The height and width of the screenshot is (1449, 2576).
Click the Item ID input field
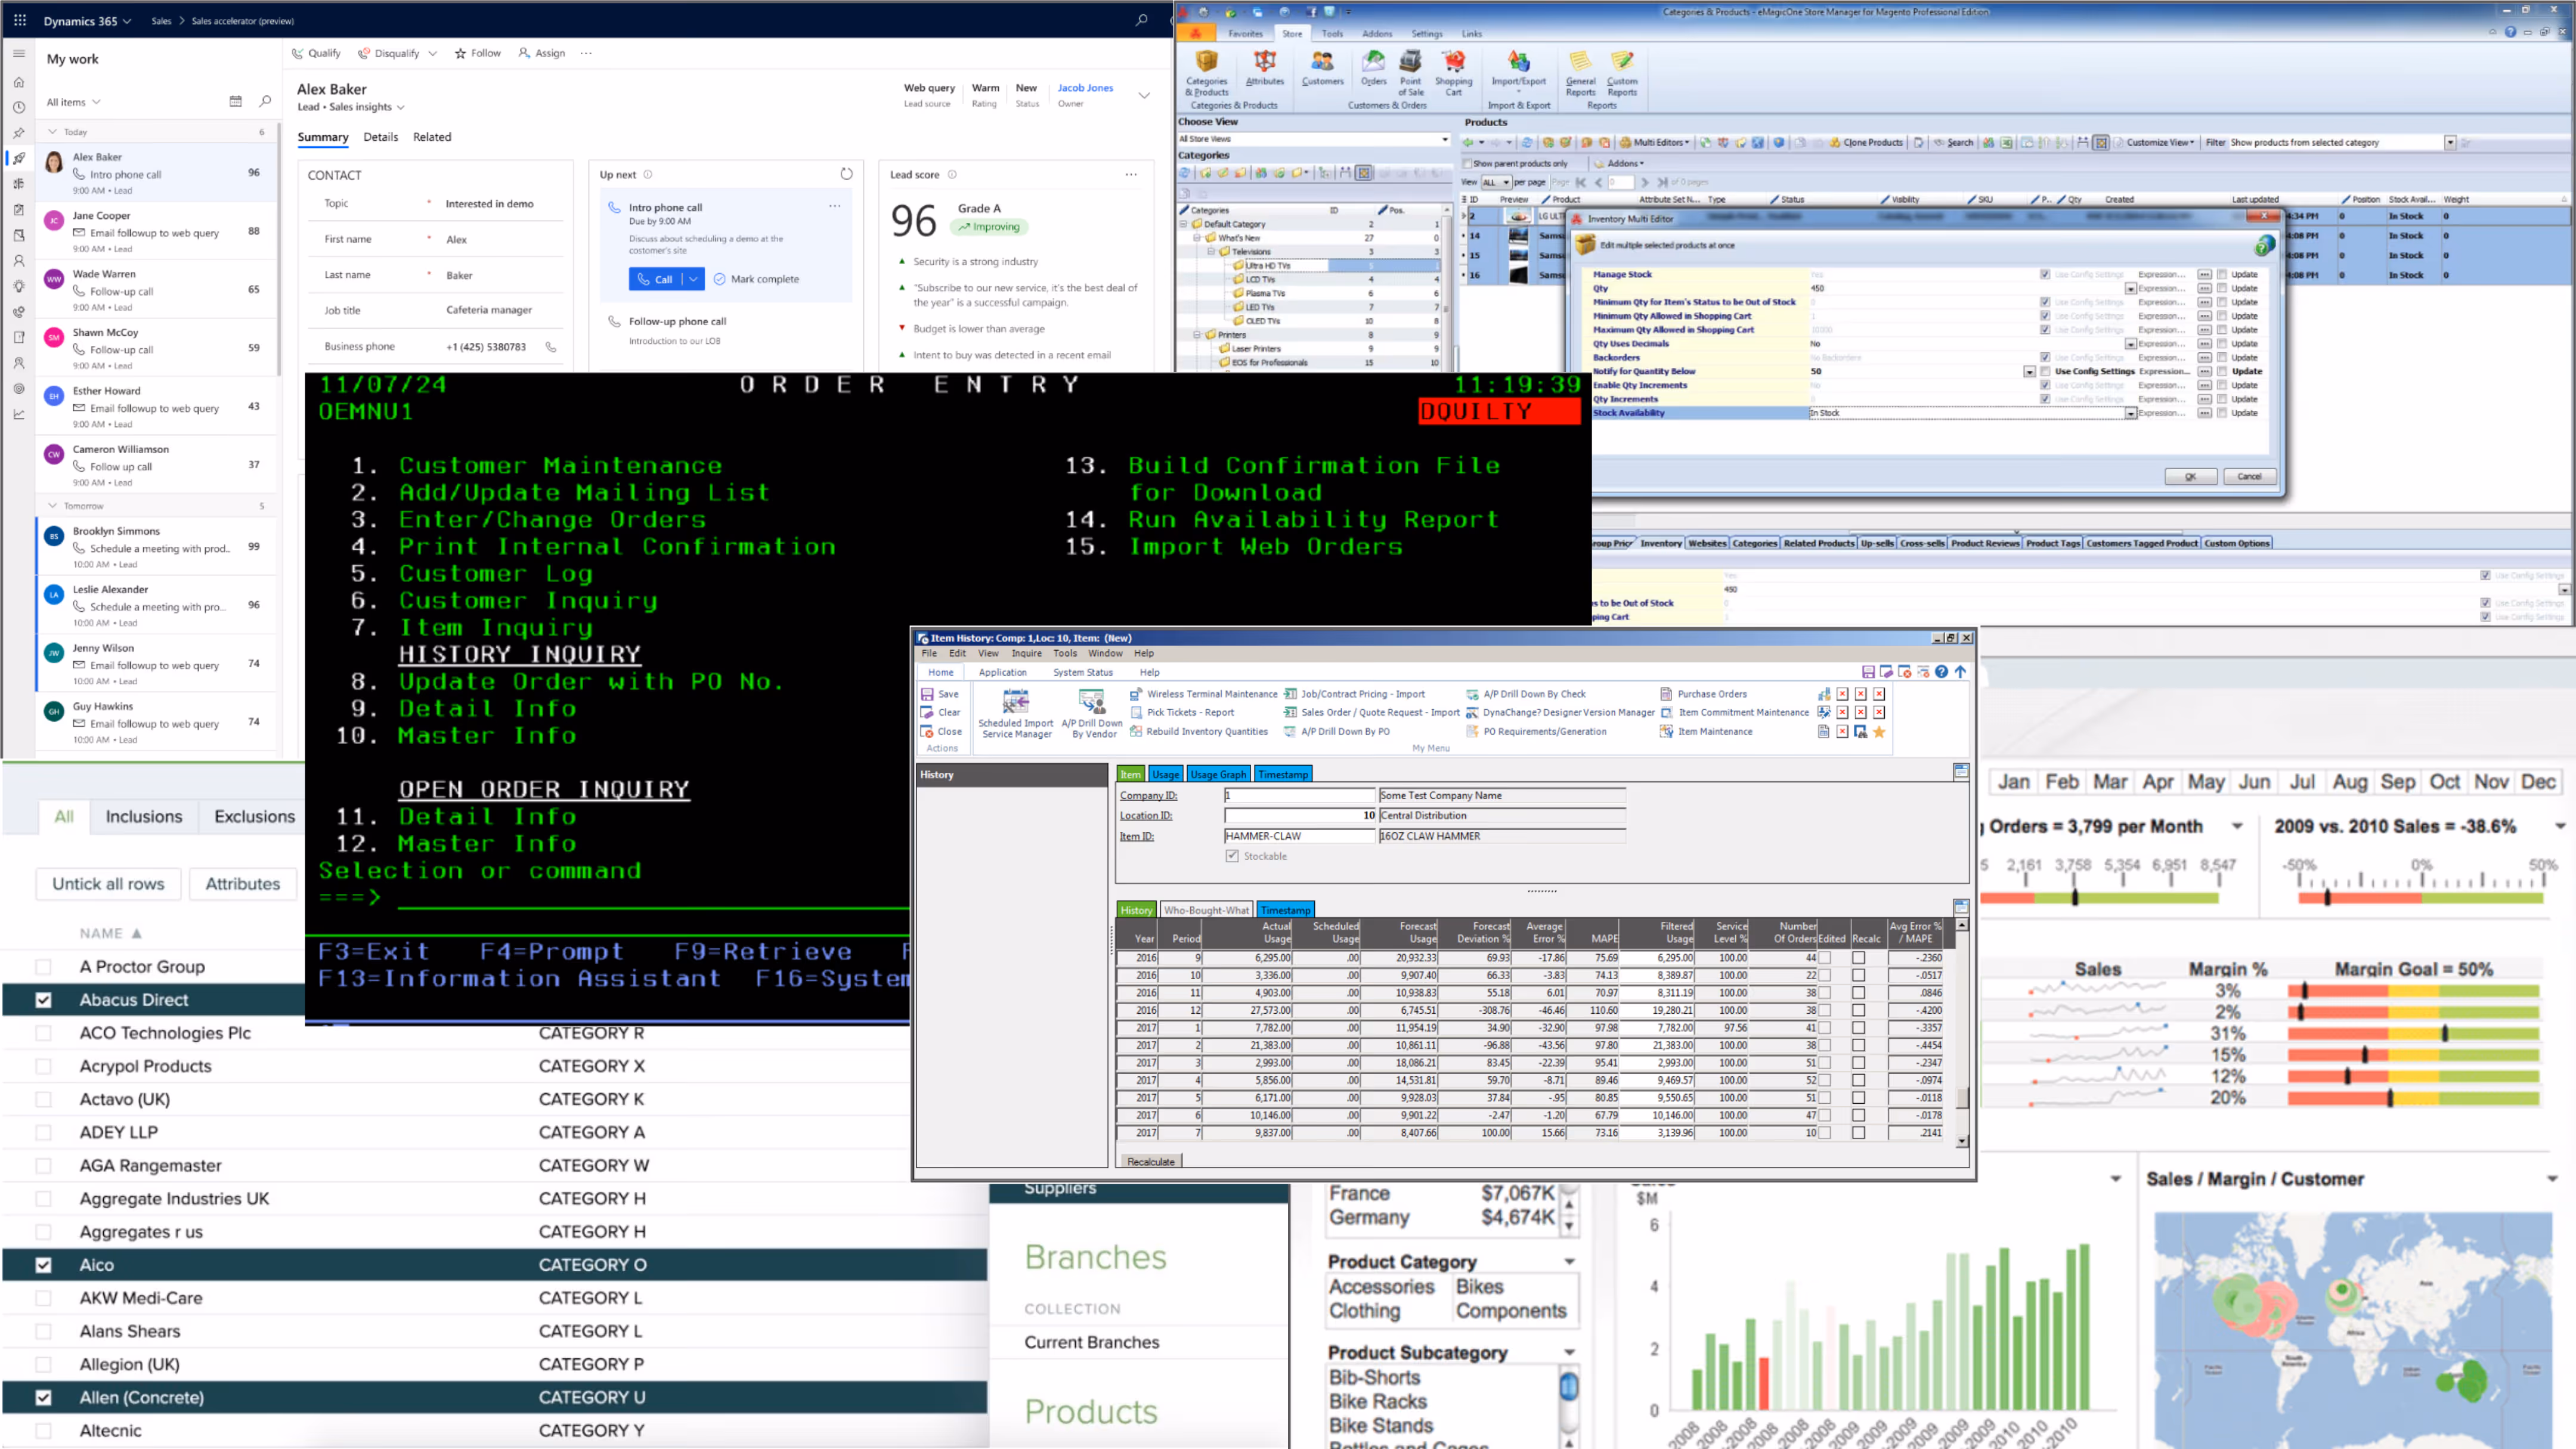tap(1299, 836)
